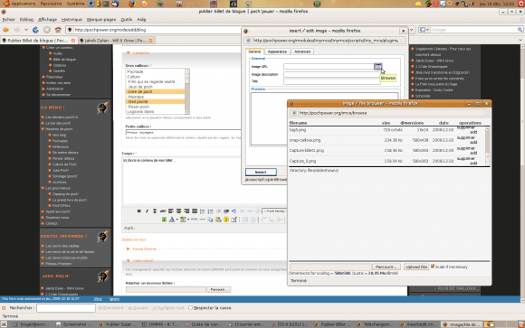Click the file browser list scrollbar
The height and width of the screenshot is (328, 525).
(x=488, y=145)
